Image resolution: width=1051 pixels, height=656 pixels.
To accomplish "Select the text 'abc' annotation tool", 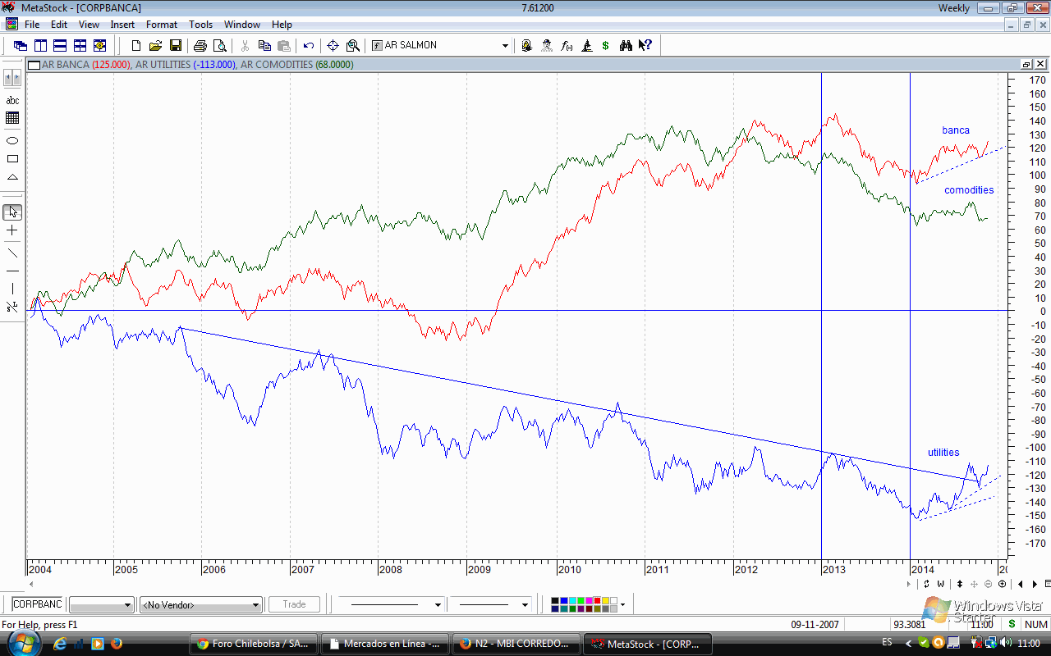I will tap(12, 100).
